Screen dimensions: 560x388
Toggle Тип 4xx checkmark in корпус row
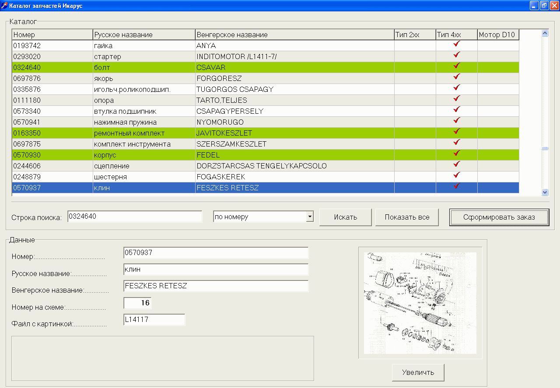tap(457, 154)
